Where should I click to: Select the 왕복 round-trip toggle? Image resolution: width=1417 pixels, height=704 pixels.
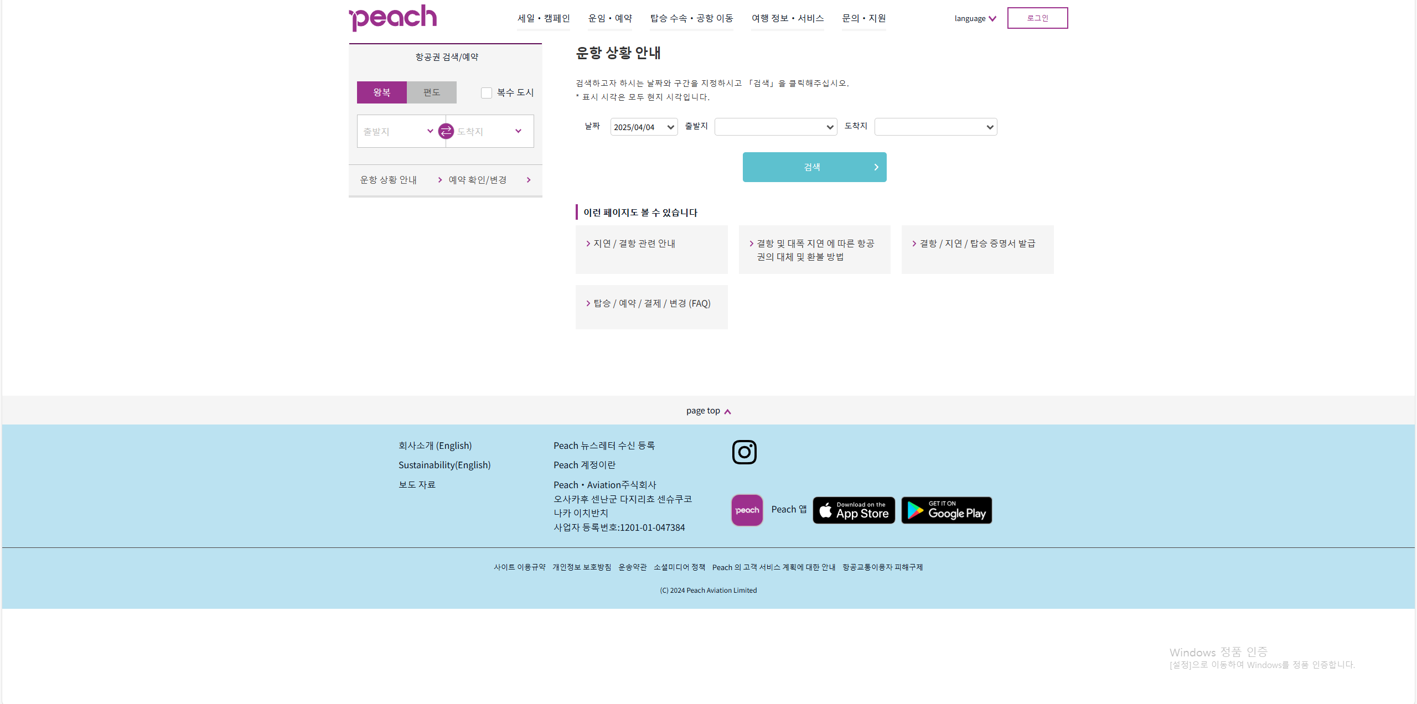pyautogui.click(x=381, y=92)
